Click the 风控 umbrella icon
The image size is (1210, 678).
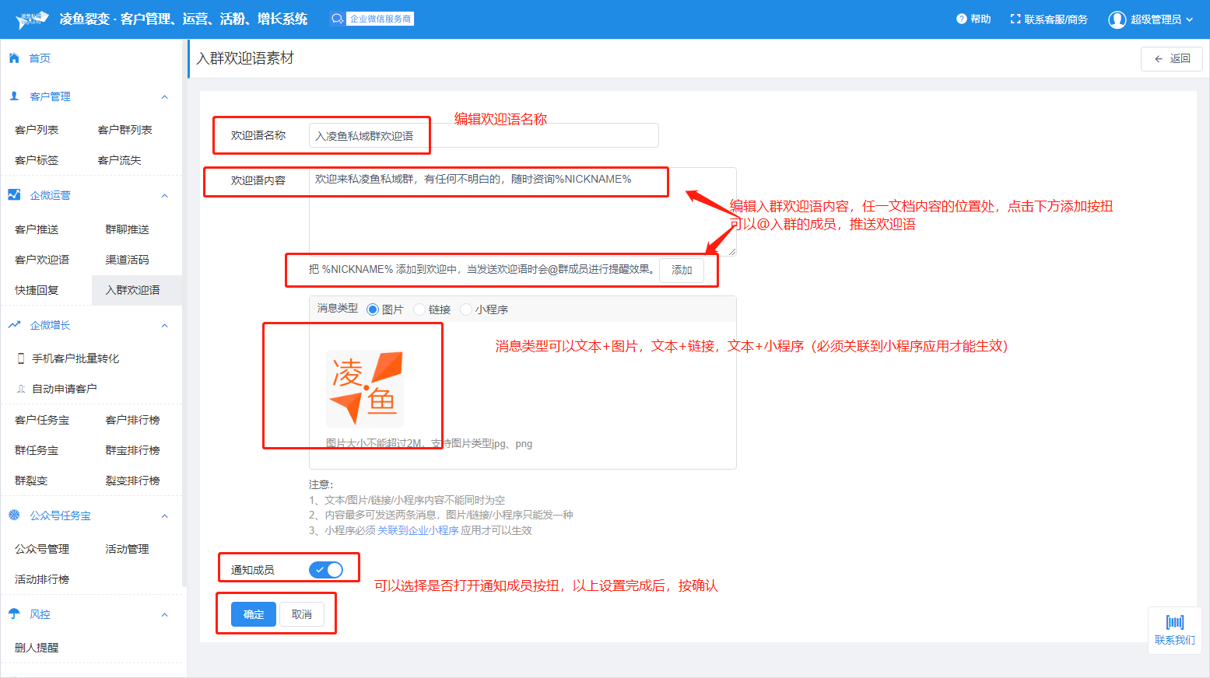tap(14, 614)
